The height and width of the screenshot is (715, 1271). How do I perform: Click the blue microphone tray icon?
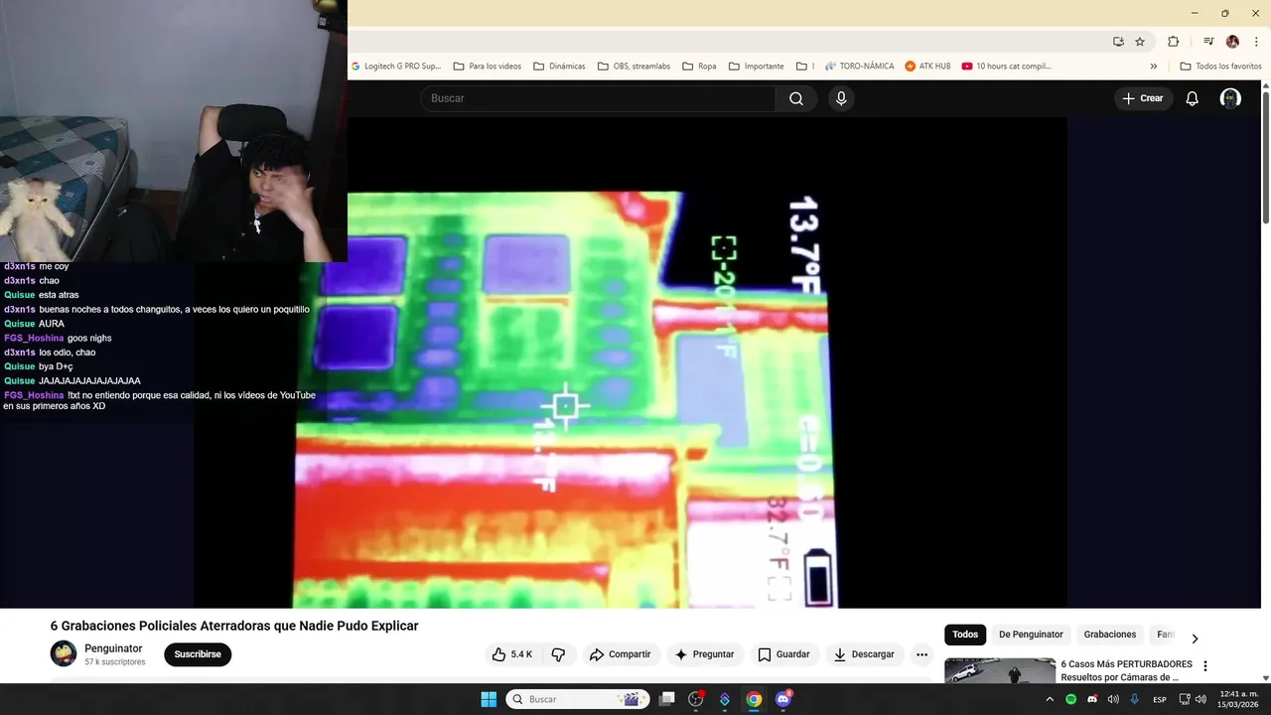1135,699
